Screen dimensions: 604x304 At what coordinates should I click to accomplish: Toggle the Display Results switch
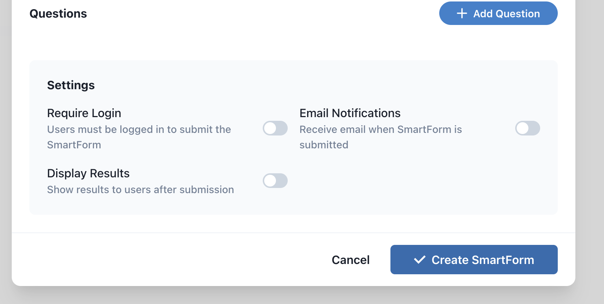point(275,181)
